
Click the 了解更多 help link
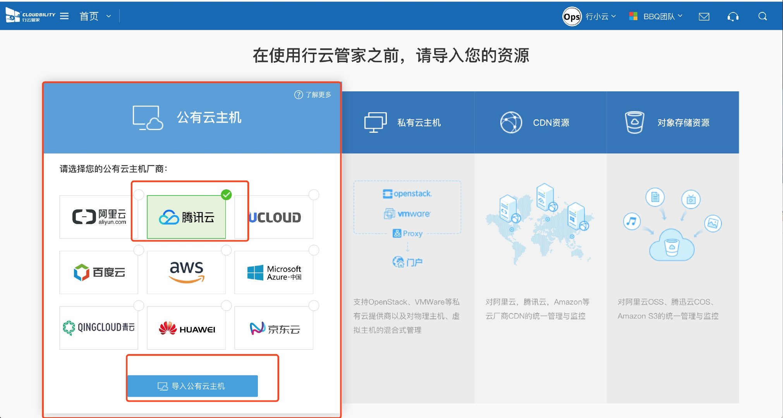313,94
